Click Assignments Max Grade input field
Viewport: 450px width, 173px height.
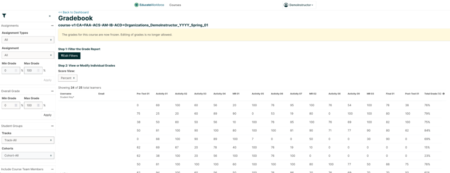(x=33, y=70)
